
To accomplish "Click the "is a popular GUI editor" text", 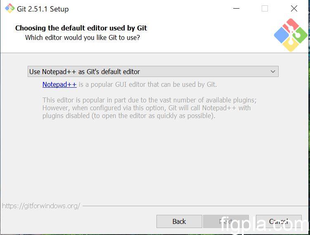I will [x=148, y=85].
